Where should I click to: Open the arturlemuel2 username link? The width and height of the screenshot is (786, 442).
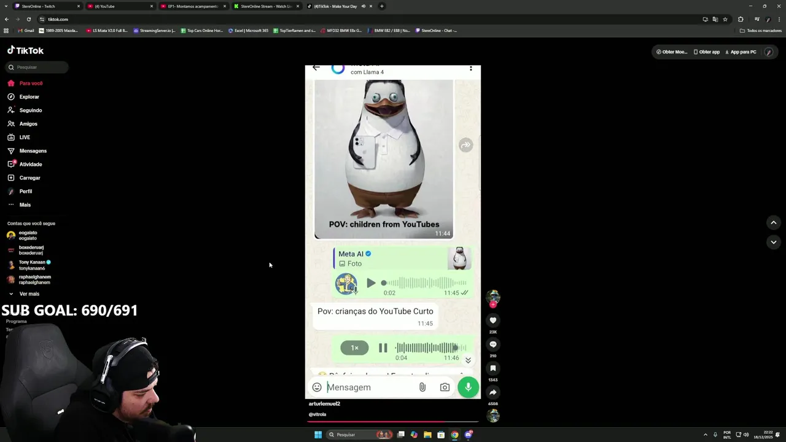[x=324, y=404]
